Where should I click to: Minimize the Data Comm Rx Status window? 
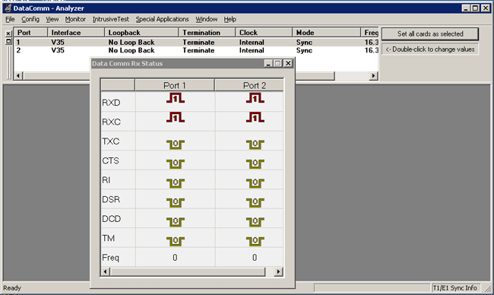(268, 63)
